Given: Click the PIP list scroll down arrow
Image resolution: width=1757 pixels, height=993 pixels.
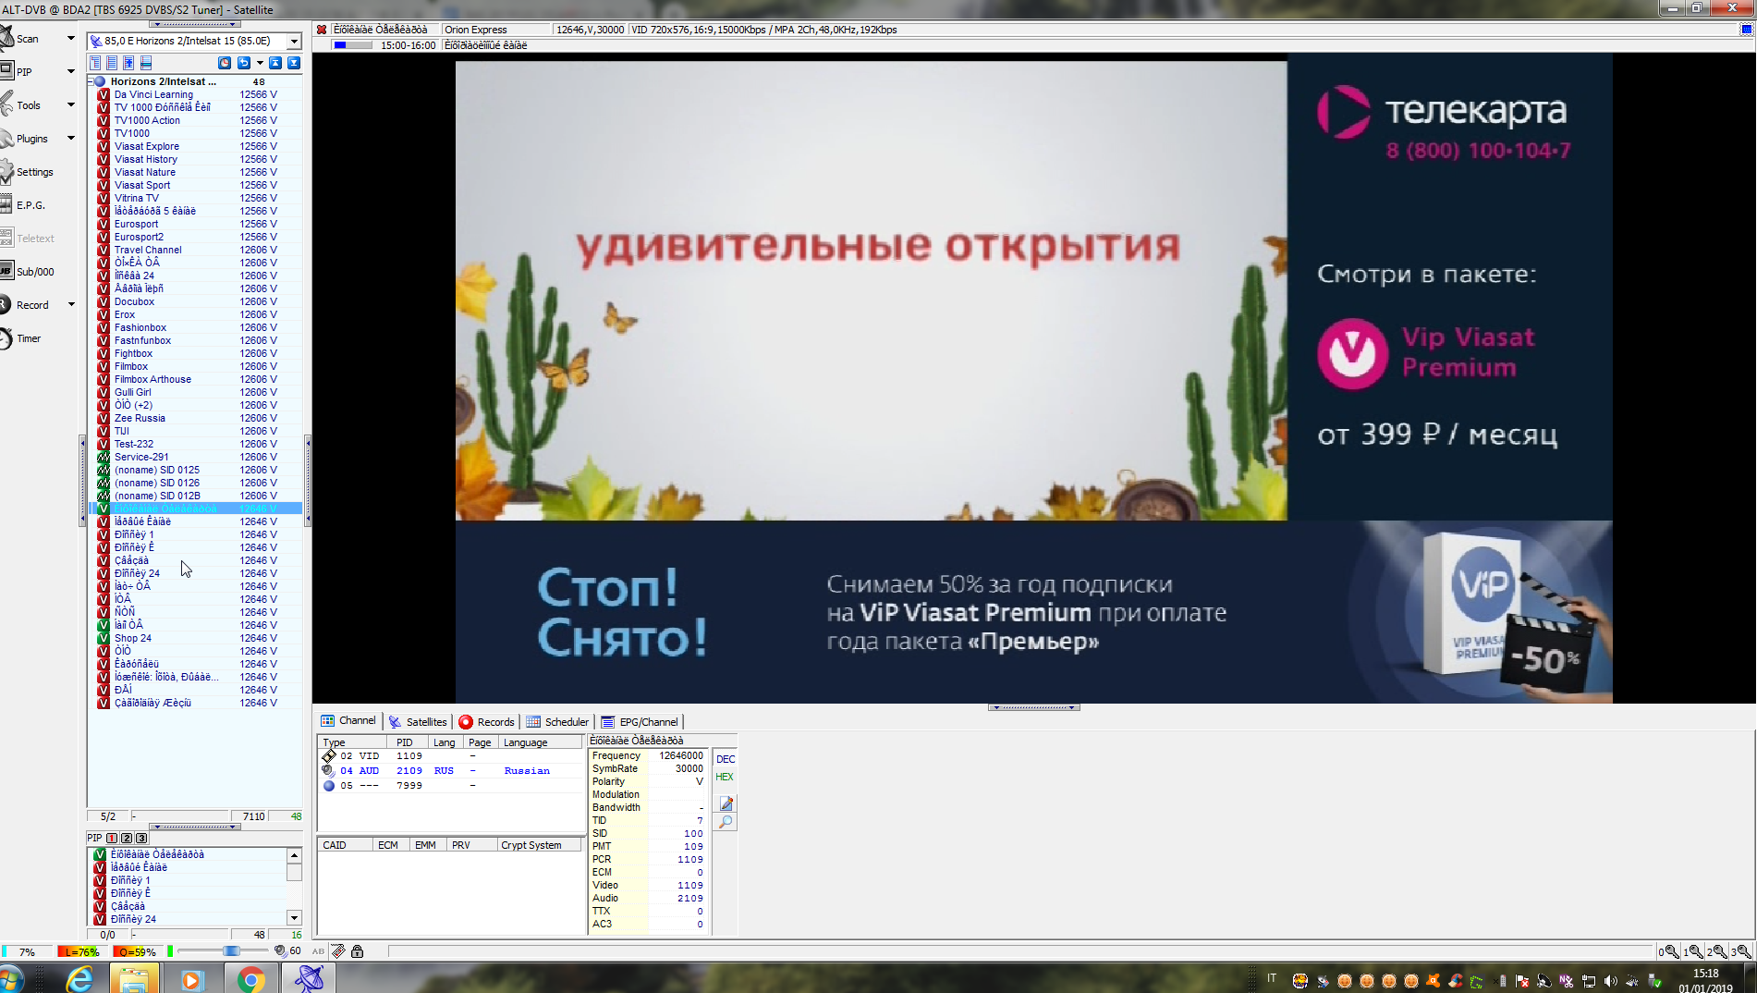Looking at the screenshot, I should [294, 918].
